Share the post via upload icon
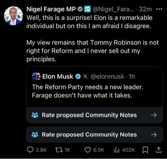Screen dimensions: 167x159 click(158, 150)
